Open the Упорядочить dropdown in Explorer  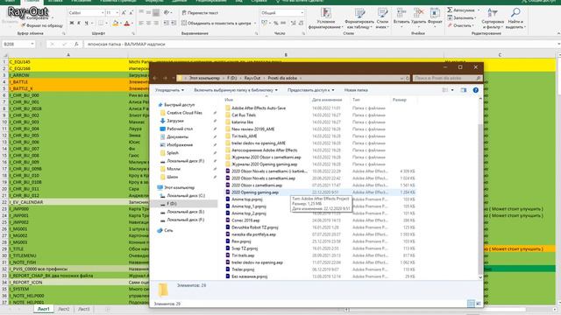click(169, 90)
